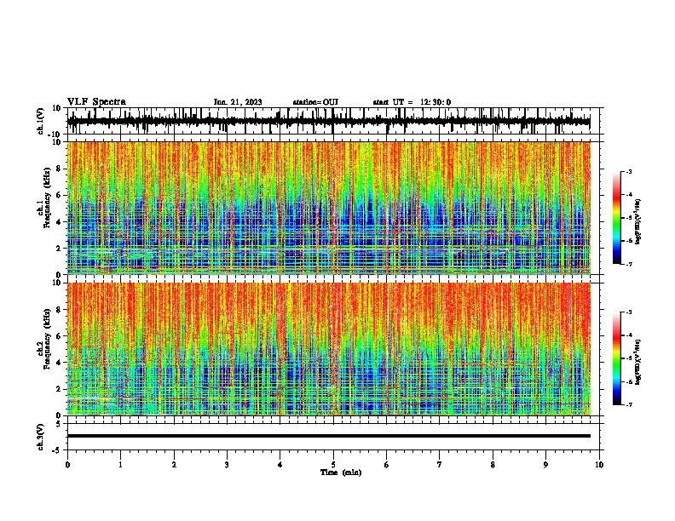Select the "station=OUJ" header text
The height and width of the screenshot is (521, 675).
[x=315, y=102]
